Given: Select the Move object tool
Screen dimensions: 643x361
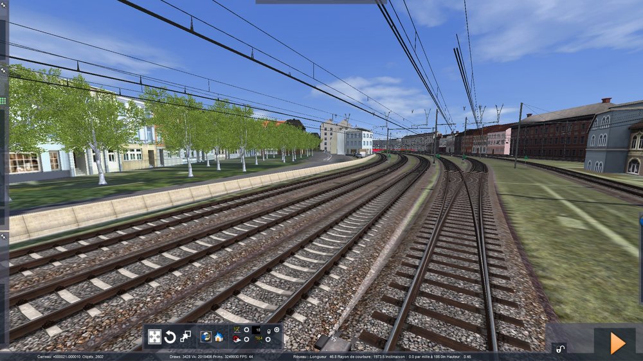Looking at the screenshot, I should [154, 337].
